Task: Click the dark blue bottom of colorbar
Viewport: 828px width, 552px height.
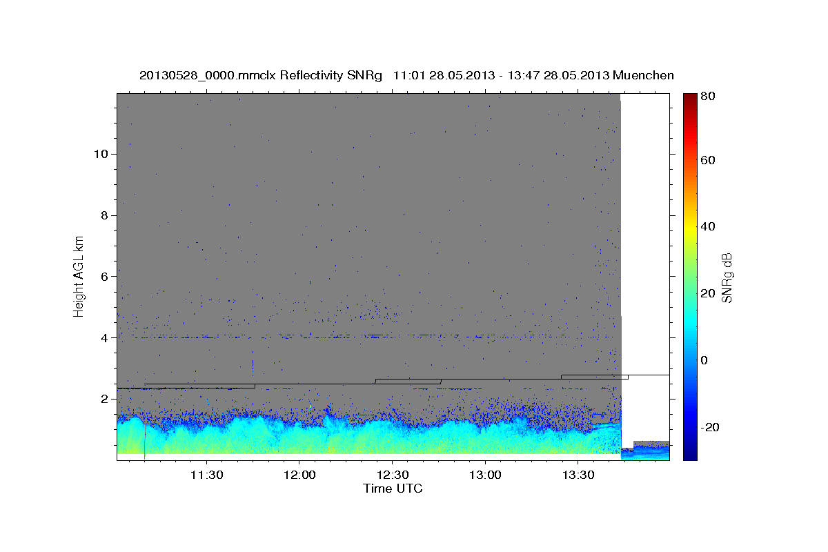Action: [x=690, y=455]
